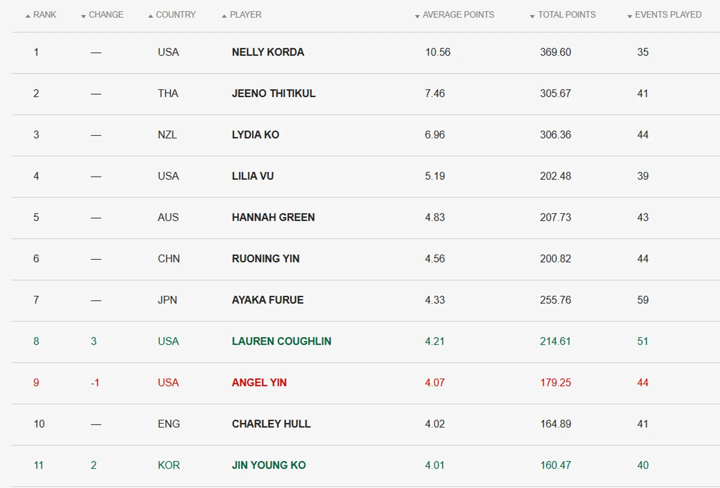This screenshot has height=488, width=720.
Task: Click the sort arrow beside AVERAGE POINTS
Action: [417, 16]
